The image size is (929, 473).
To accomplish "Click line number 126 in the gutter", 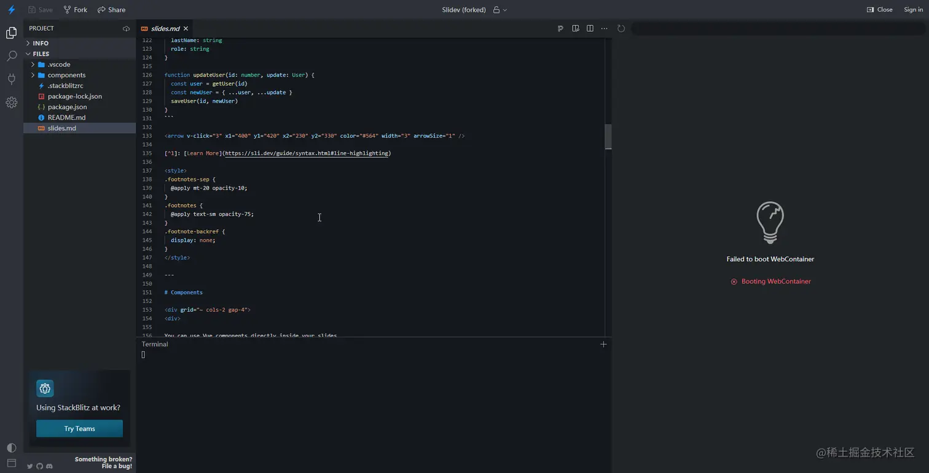I will click(147, 75).
